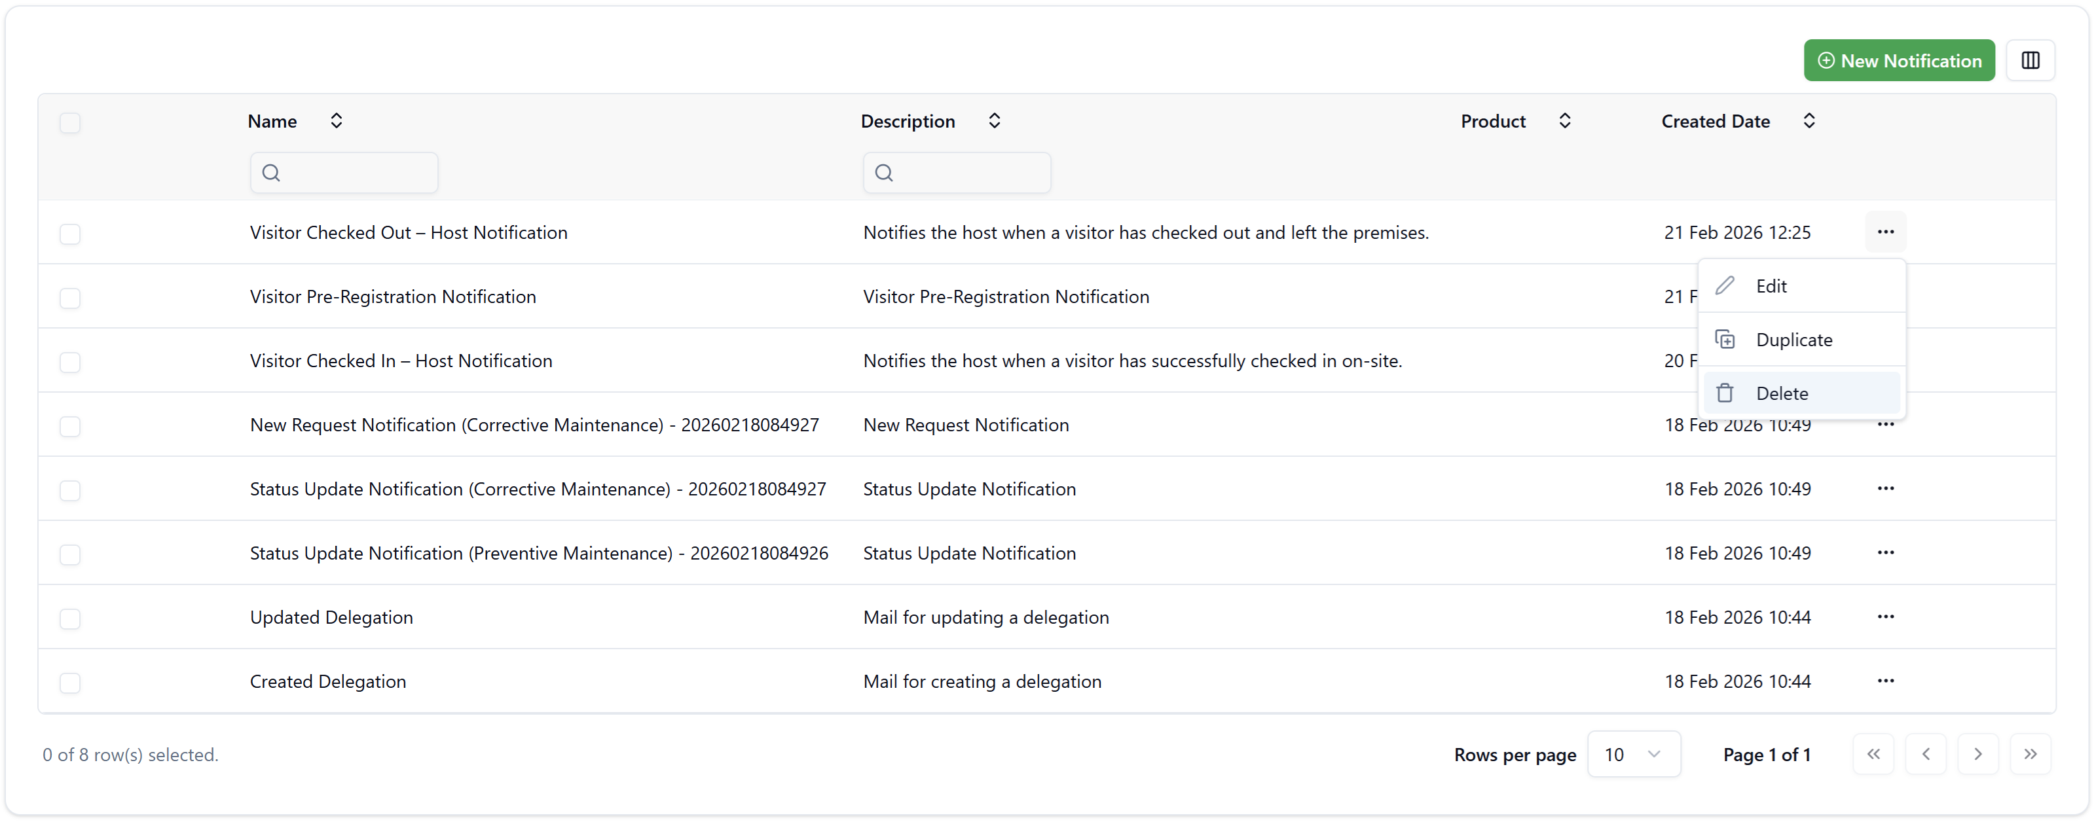Sort by Product column arrows

(x=1565, y=121)
